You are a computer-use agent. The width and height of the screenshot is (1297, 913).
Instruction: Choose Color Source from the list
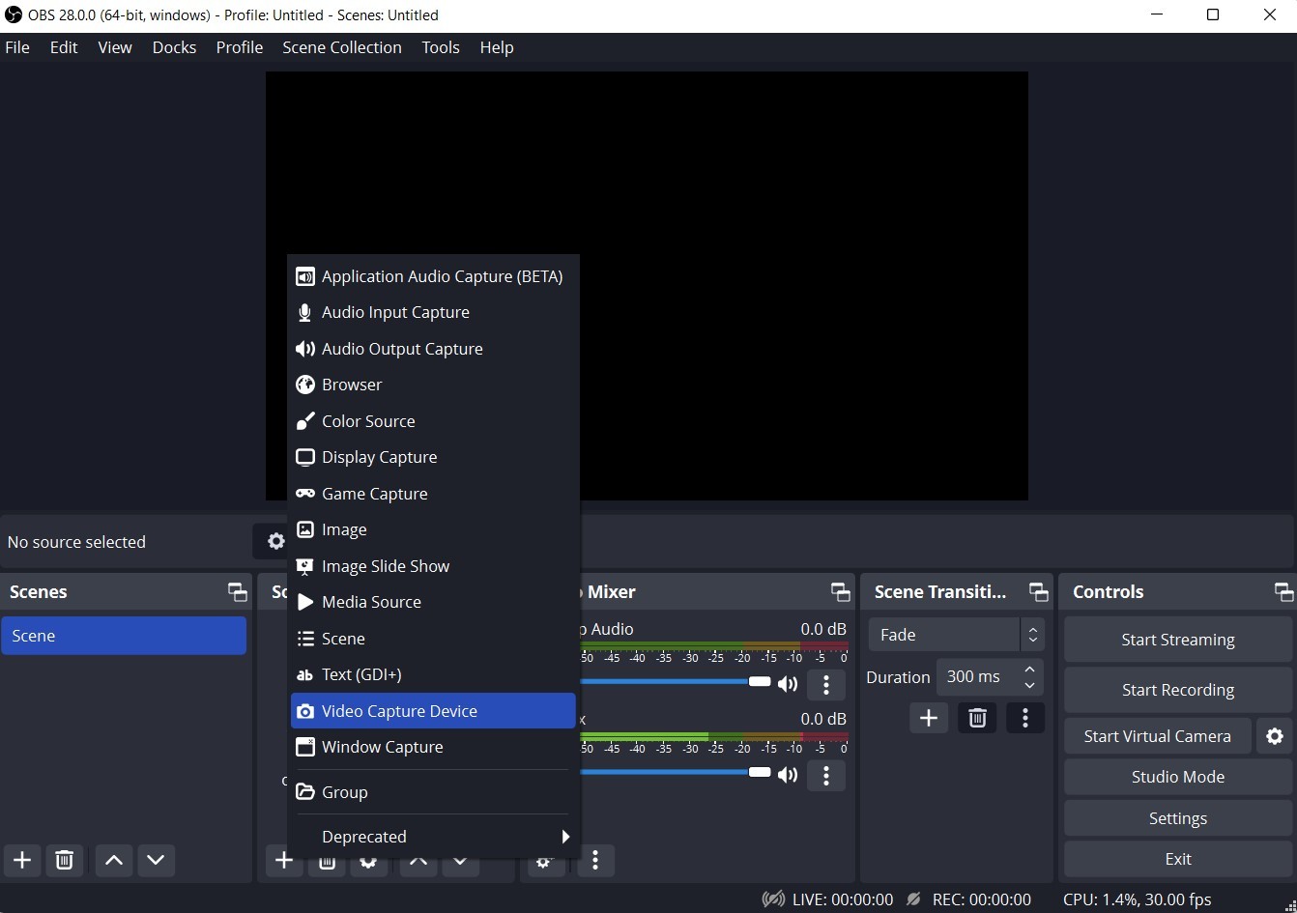433,421
